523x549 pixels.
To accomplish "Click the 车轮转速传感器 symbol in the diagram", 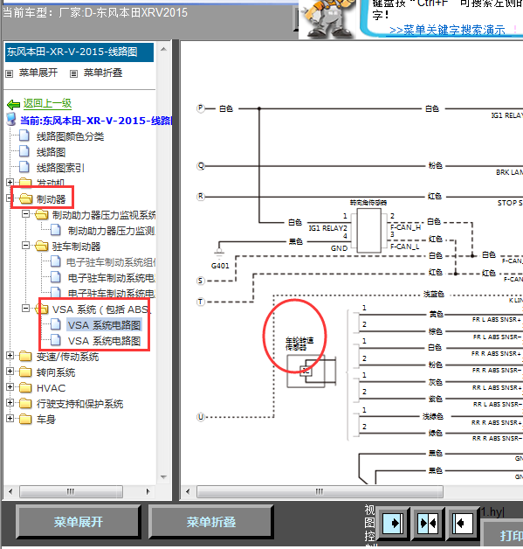I will pos(311,372).
